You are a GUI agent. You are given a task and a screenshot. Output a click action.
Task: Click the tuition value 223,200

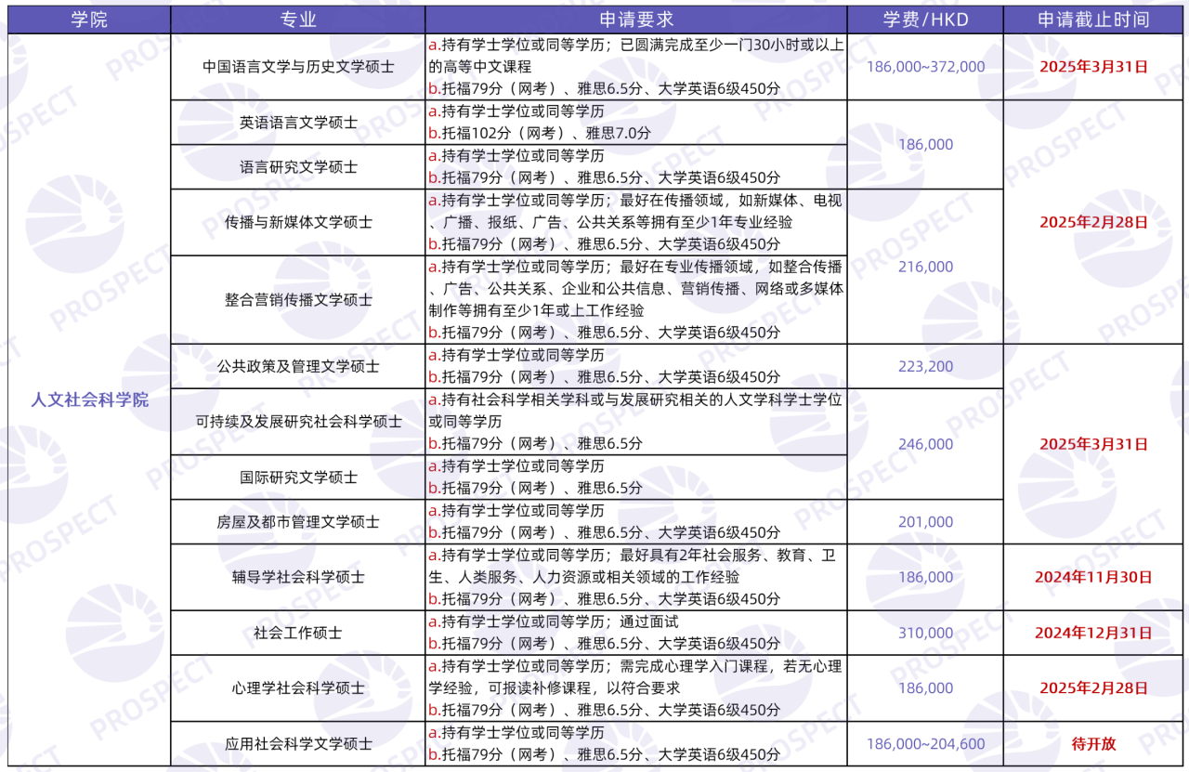click(x=925, y=366)
